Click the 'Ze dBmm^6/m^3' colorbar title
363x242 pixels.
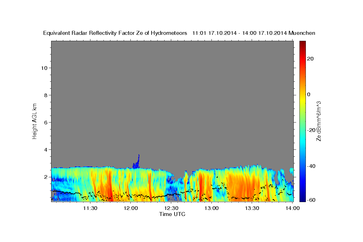tap(319, 121)
